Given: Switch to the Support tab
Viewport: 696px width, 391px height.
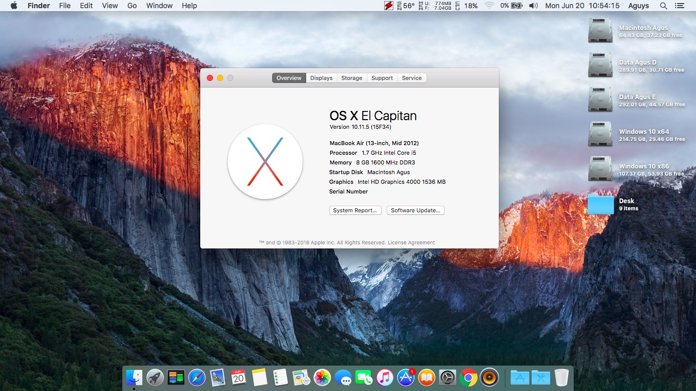Looking at the screenshot, I should (382, 78).
